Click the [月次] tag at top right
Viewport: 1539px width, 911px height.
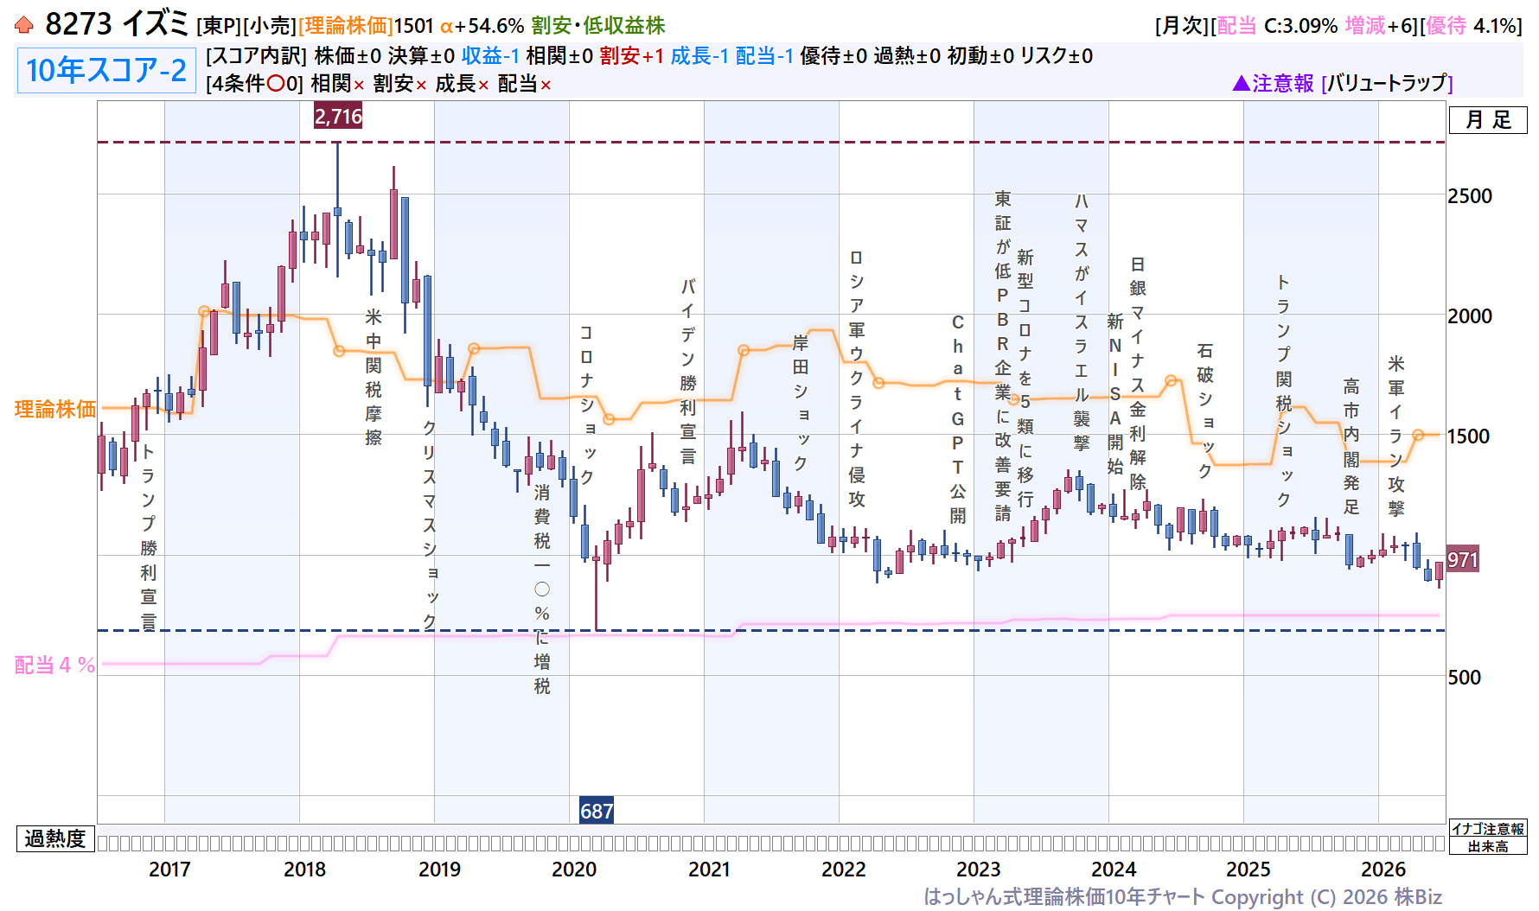1182,26
